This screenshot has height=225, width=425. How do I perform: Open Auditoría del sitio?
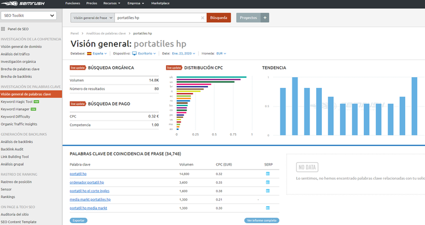[x=15, y=214]
